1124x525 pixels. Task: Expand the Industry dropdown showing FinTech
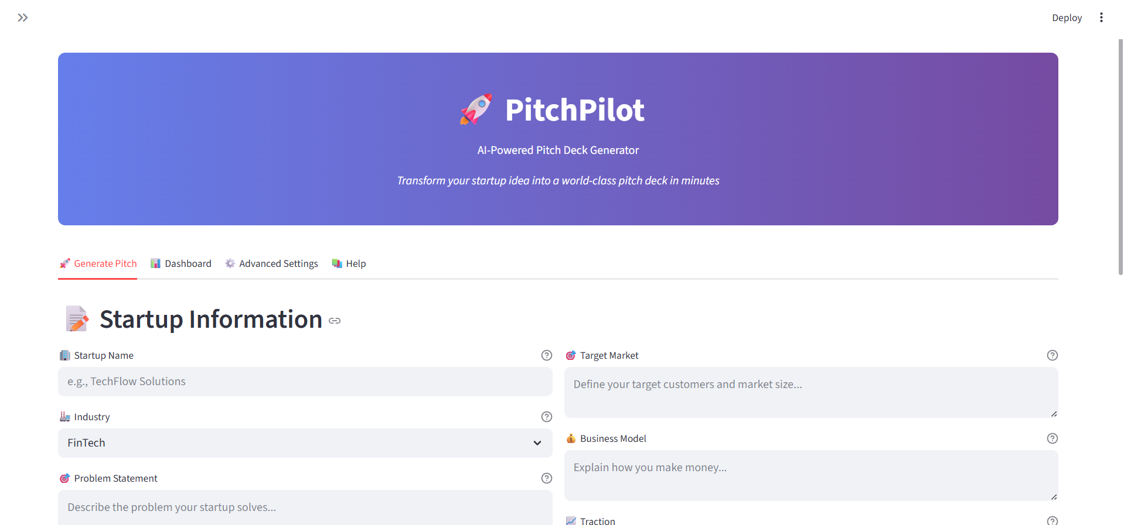pyautogui.click(x=293, y=443)
